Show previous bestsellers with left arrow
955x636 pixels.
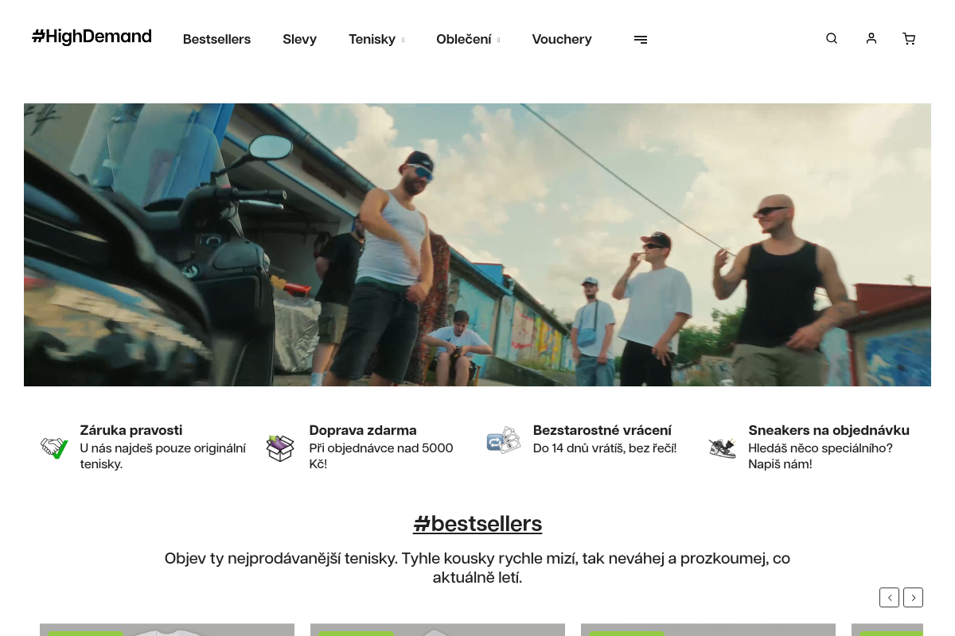(x=889, y=597)
